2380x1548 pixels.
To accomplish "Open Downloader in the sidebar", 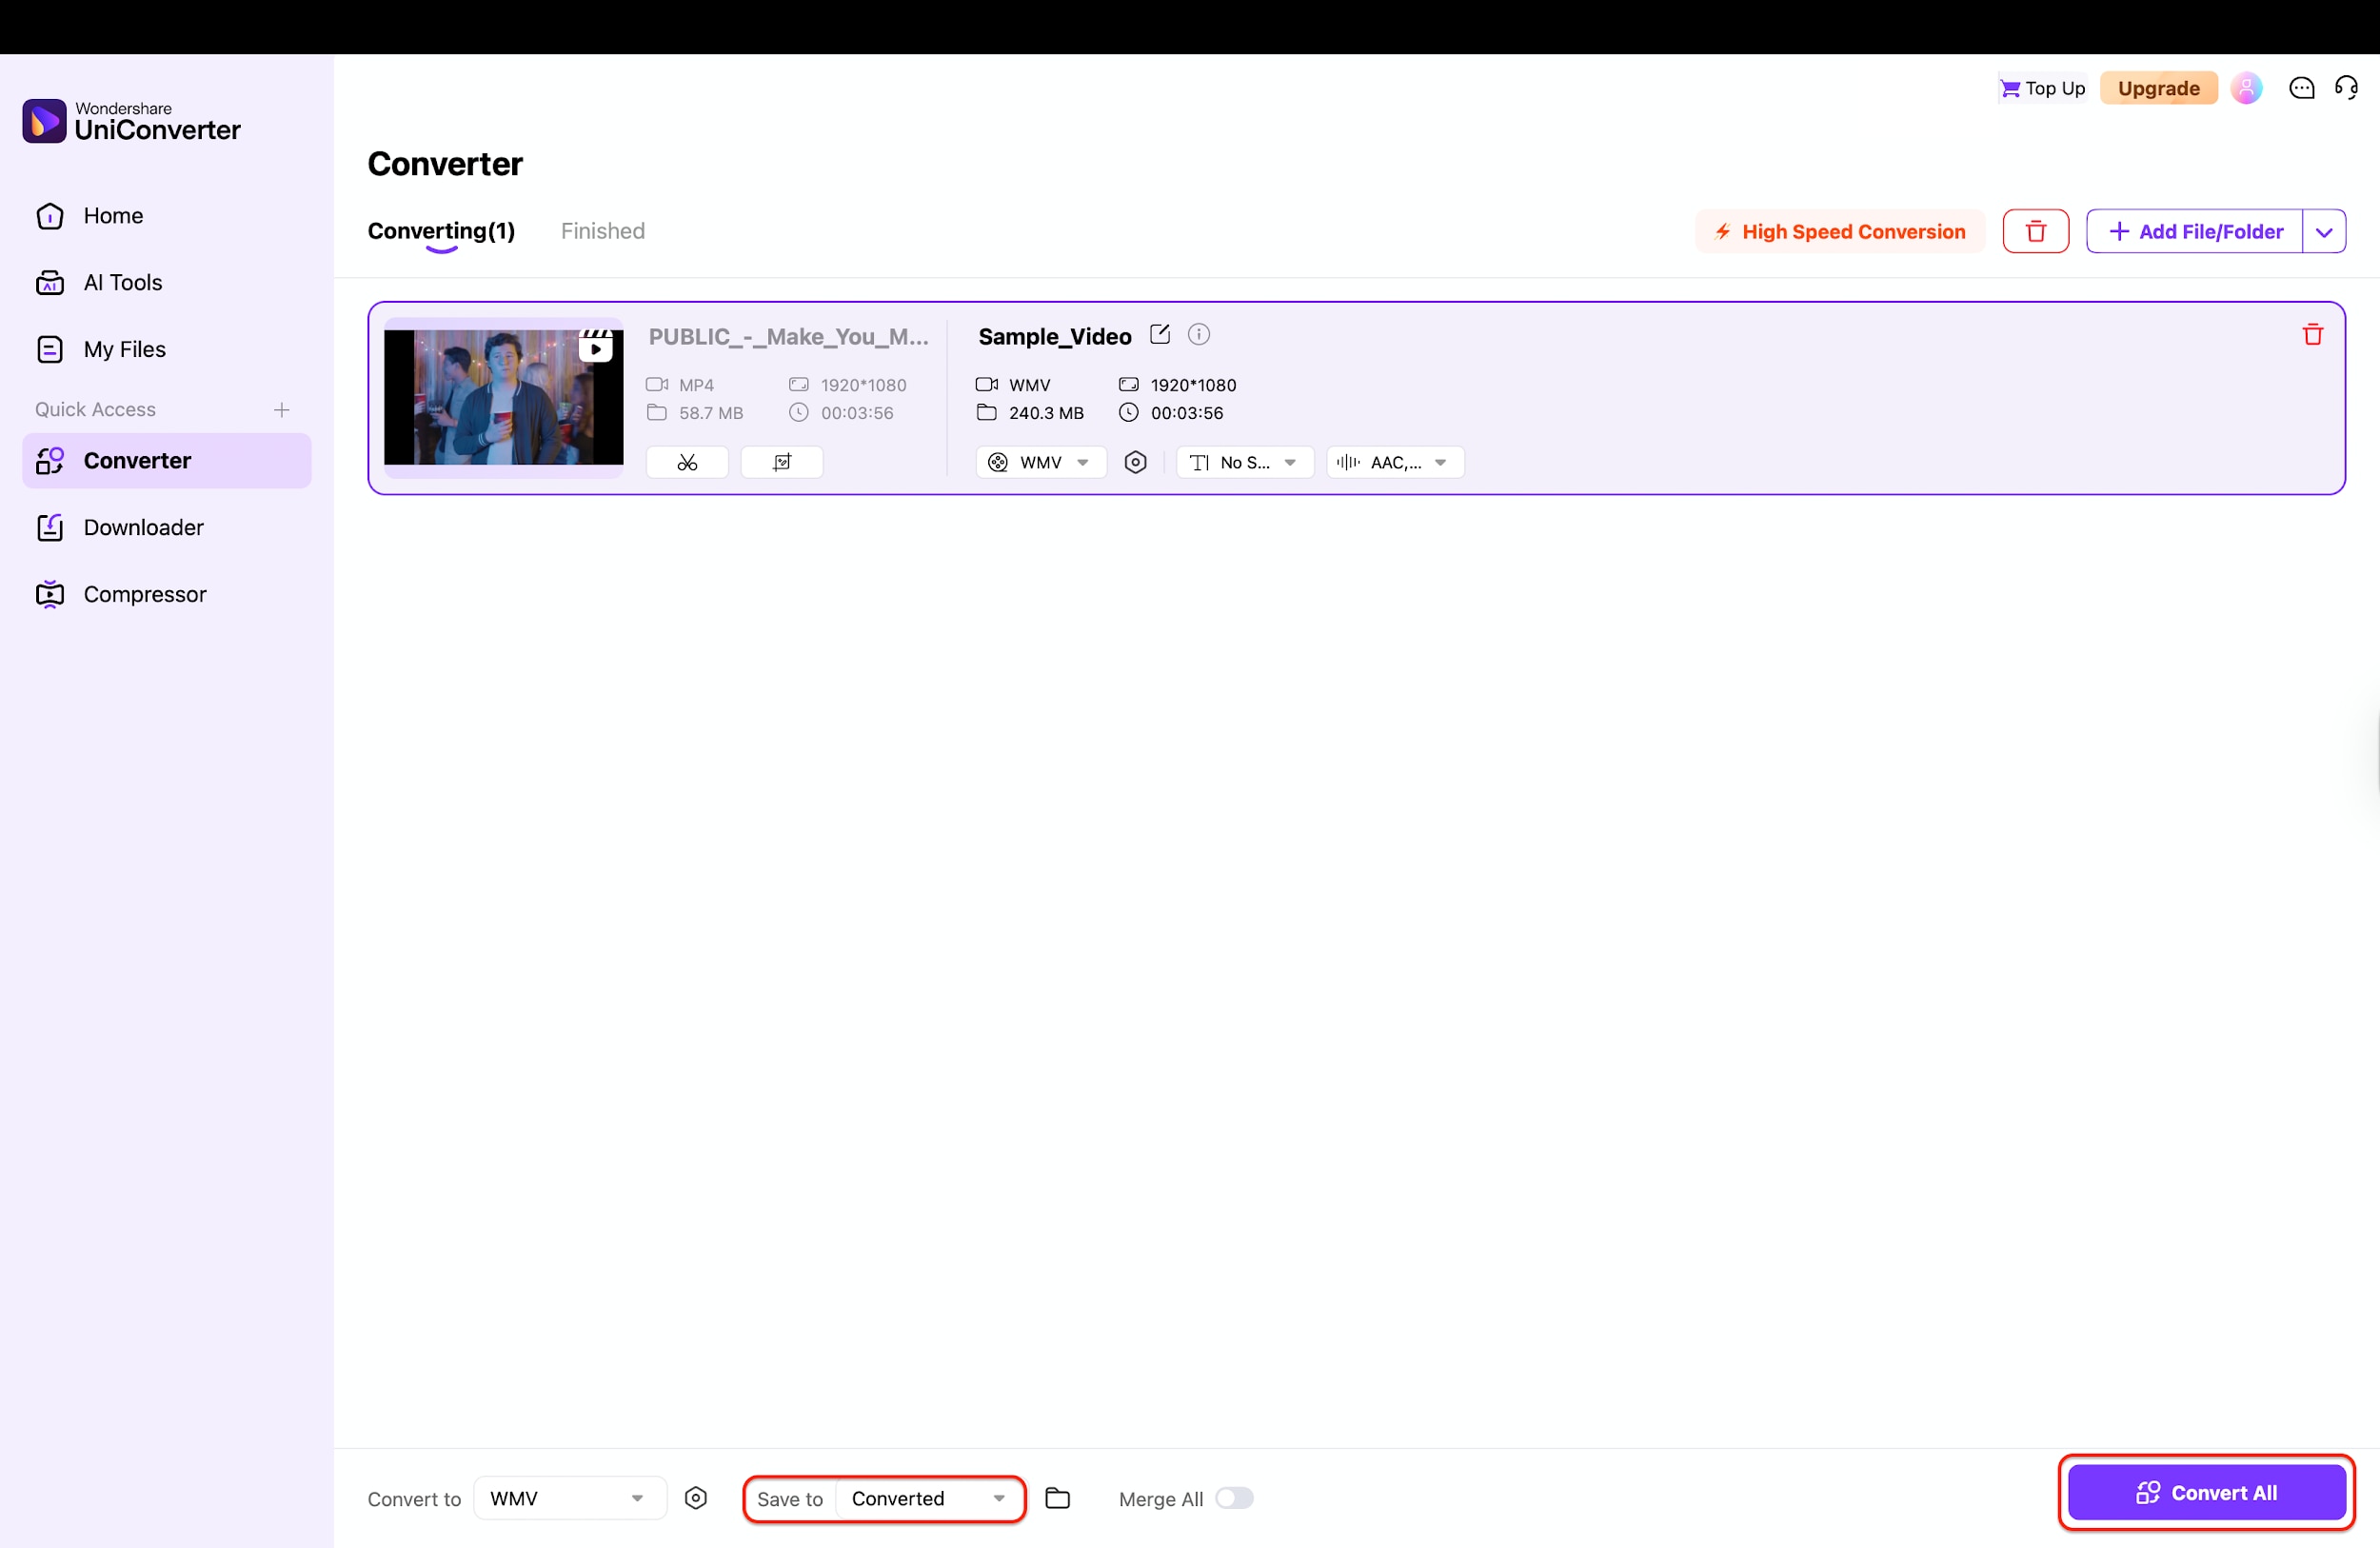I will coord(143,527).
